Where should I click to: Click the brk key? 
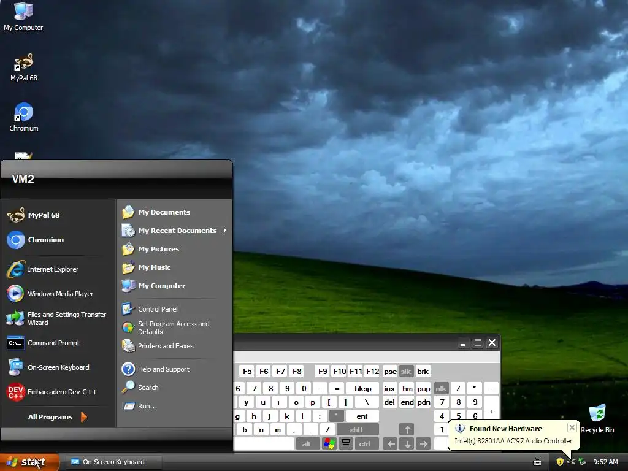(x=423, y=372)
